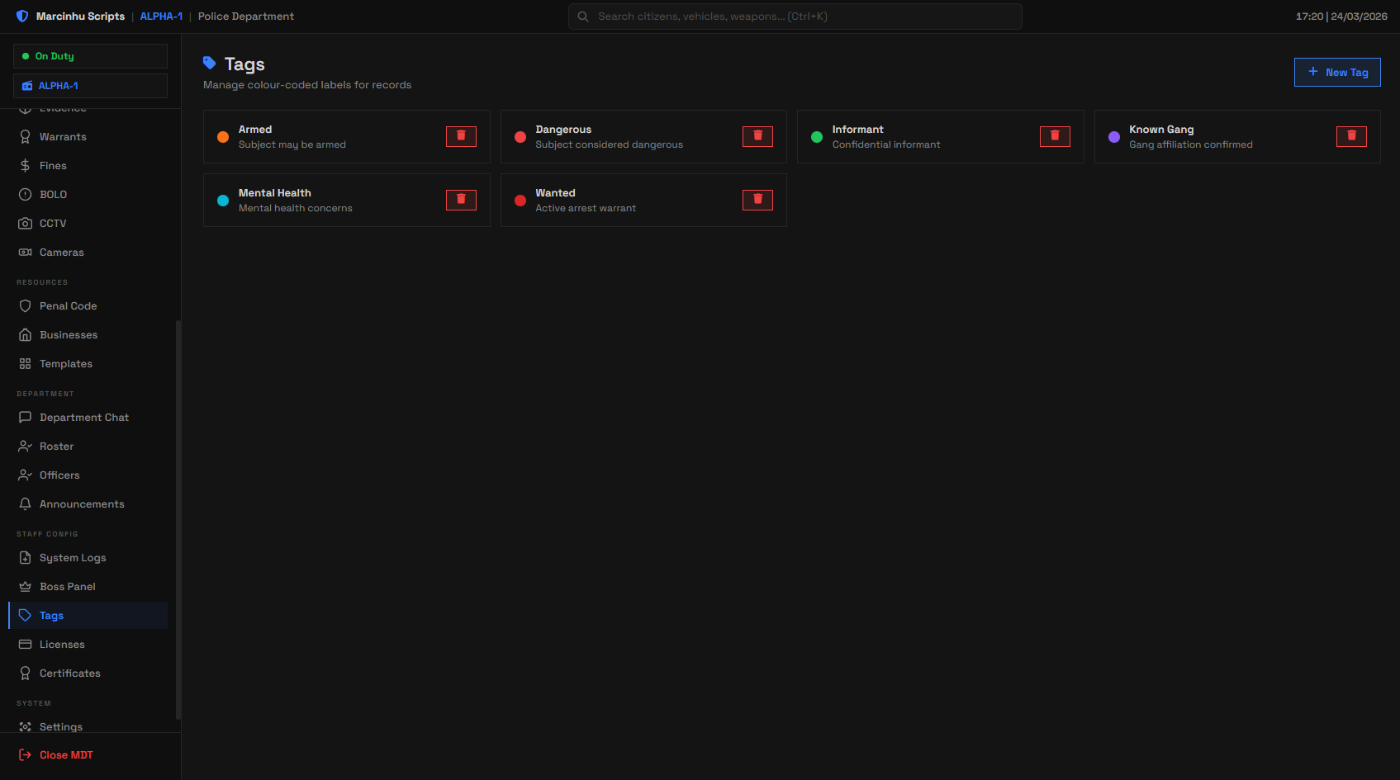Click the 'Subject considered dangerous' description
This screenshot has width=1400, height=780.
tap(610, 144)
